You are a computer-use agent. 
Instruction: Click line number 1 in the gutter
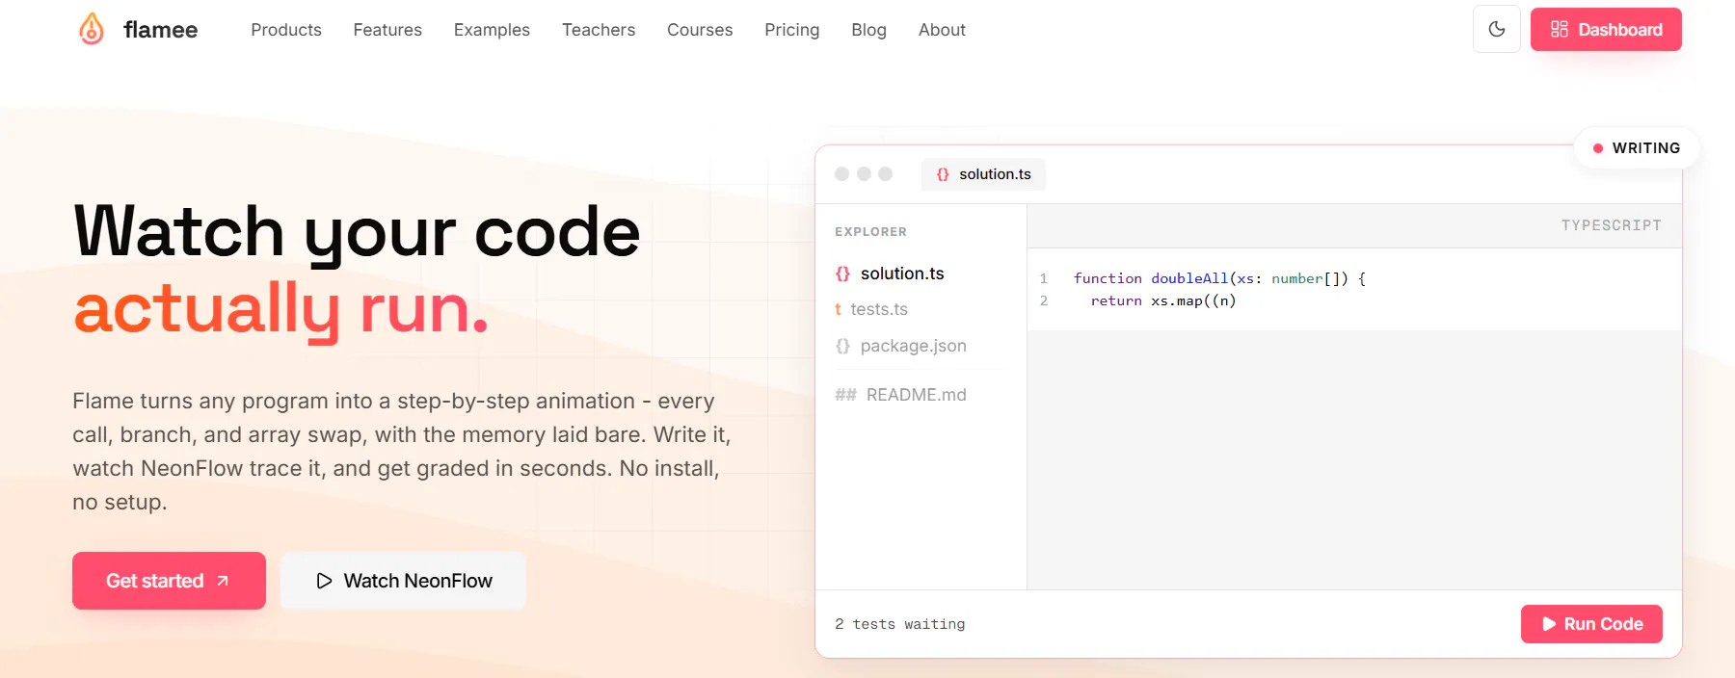pos(1044,278)
